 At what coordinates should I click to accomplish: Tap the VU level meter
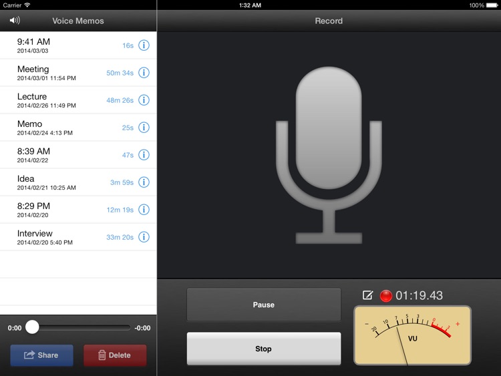[x=413, y=335]
